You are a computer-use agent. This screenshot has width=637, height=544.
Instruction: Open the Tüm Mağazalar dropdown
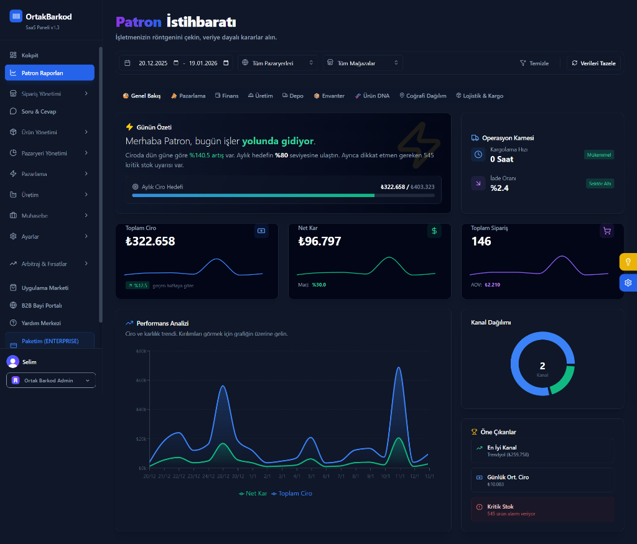pyautogui.click(x=362, y=63)
